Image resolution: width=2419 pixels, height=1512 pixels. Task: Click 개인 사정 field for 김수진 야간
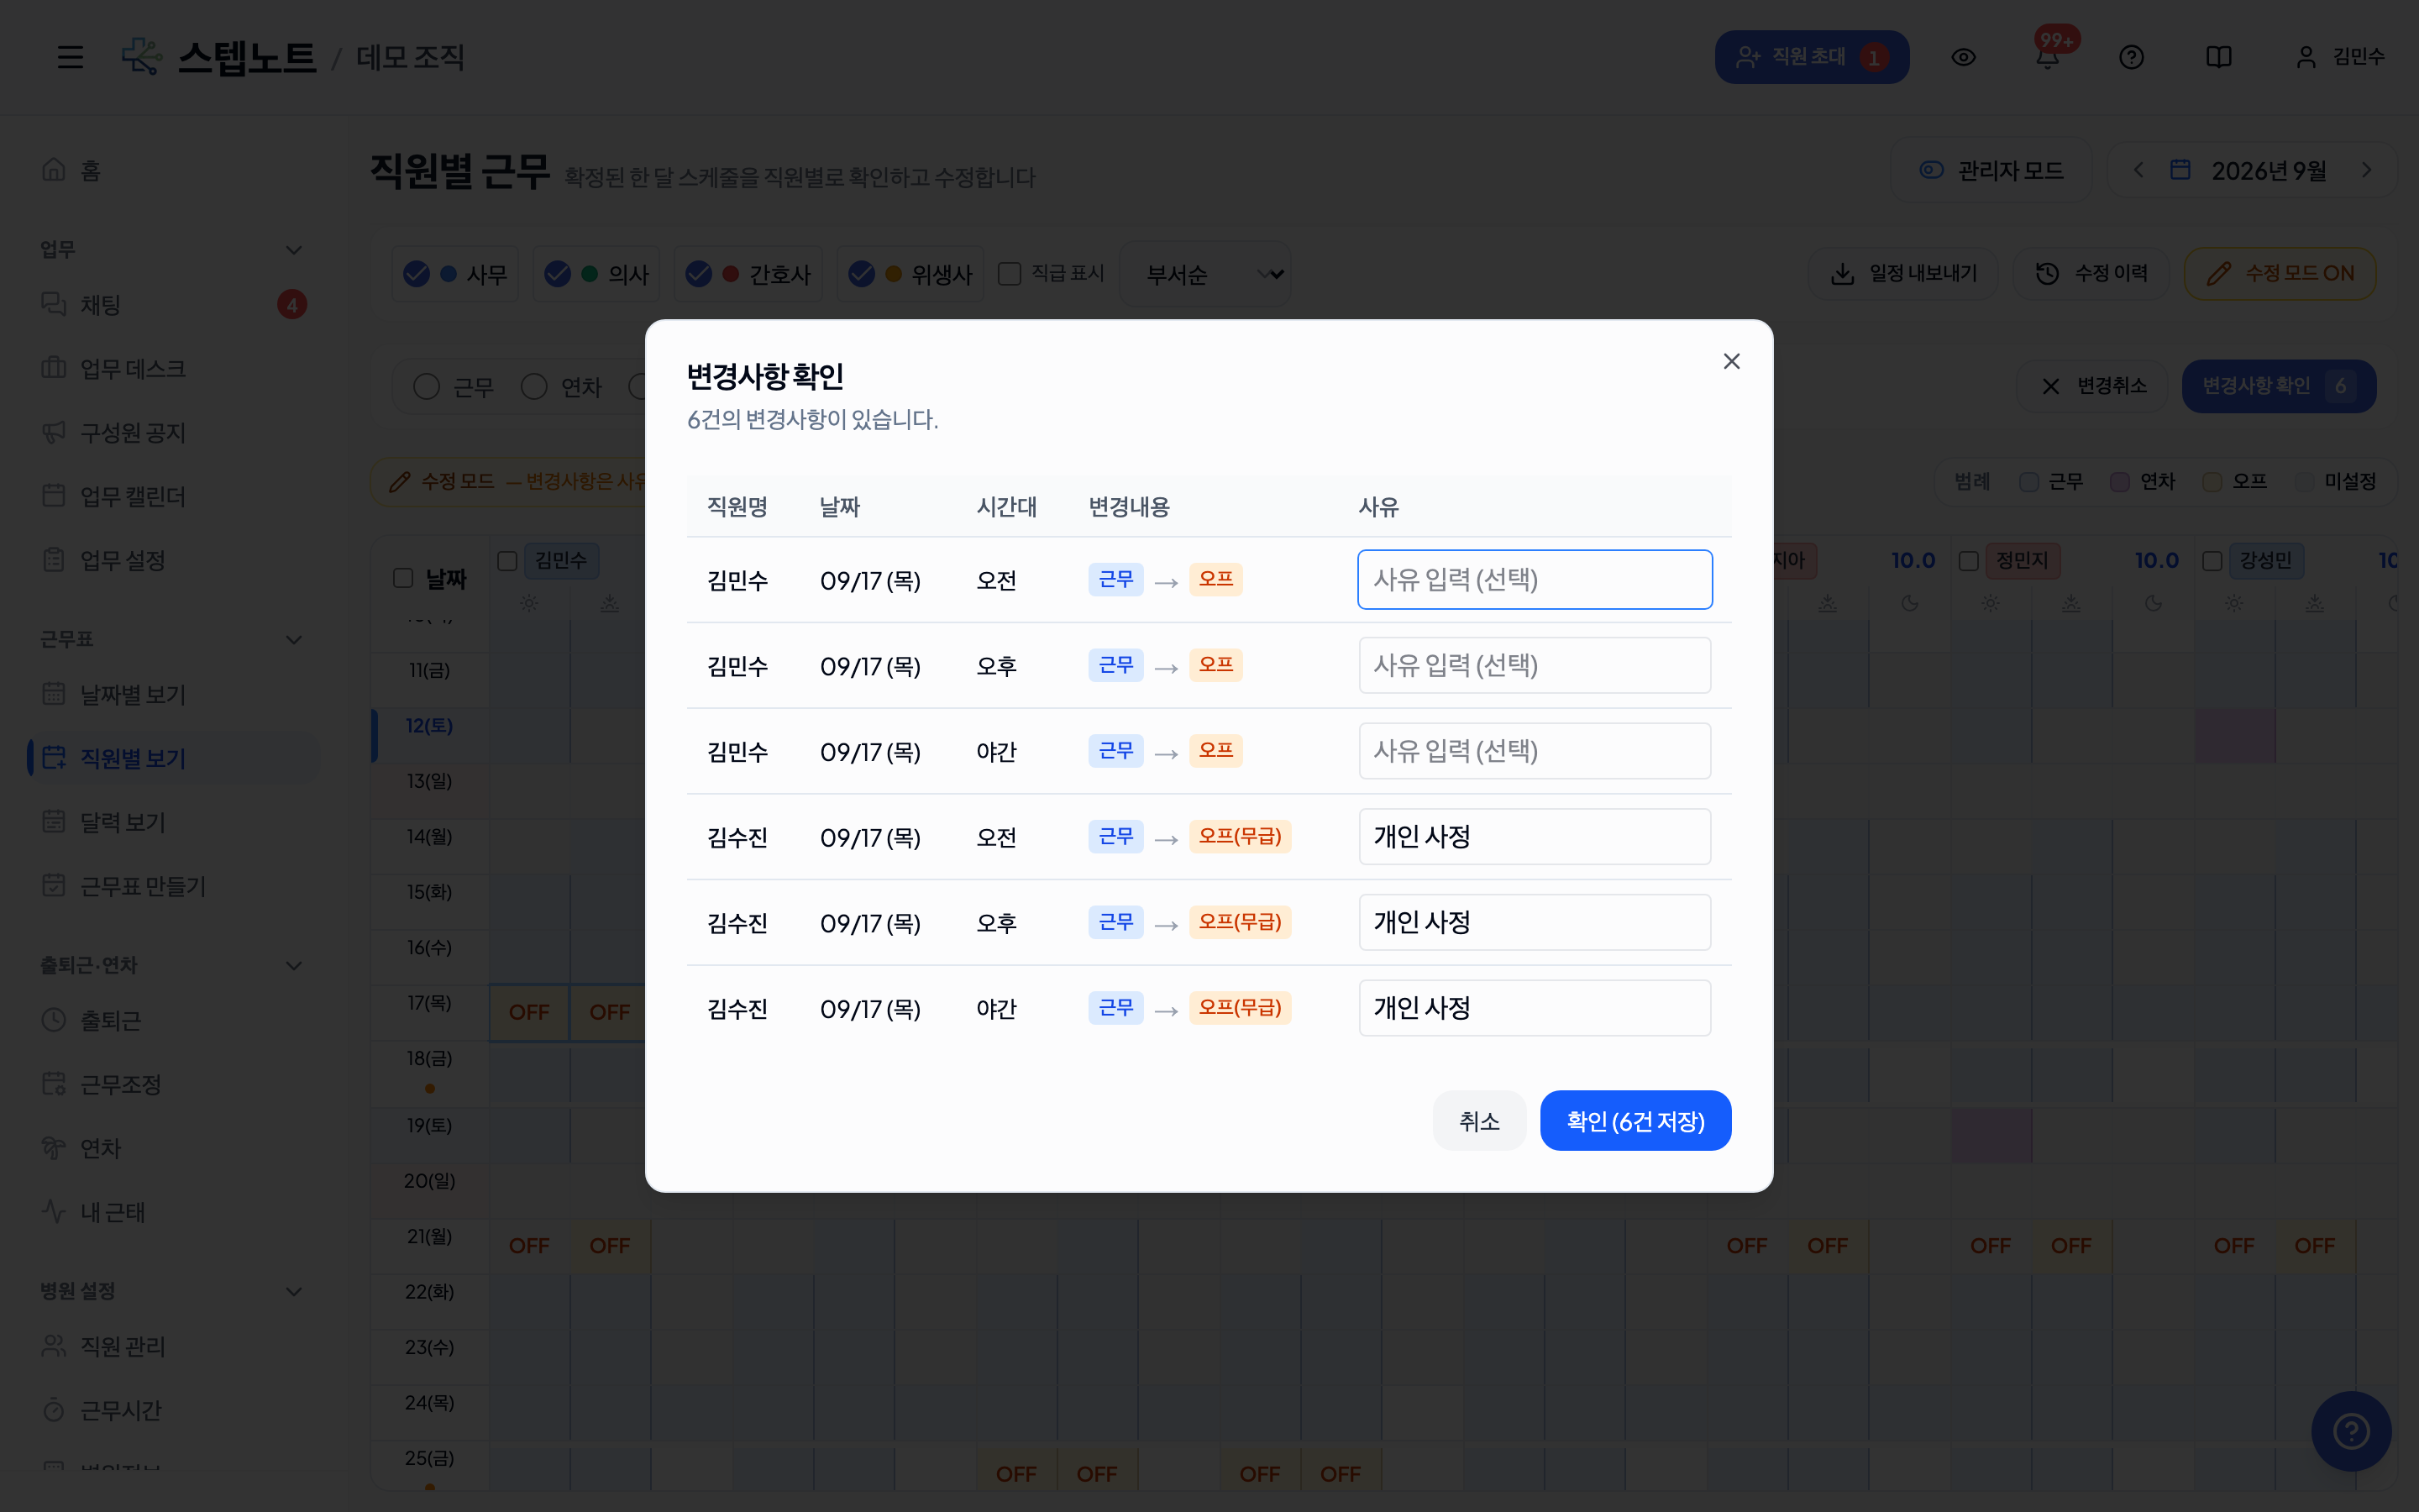1535,1008
